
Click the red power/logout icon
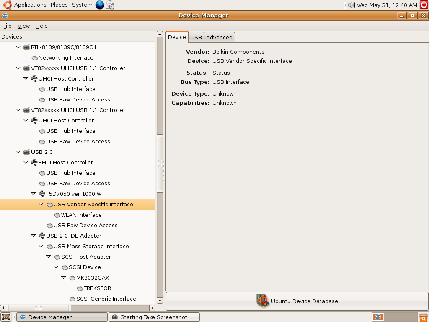[x=424, y=5]
